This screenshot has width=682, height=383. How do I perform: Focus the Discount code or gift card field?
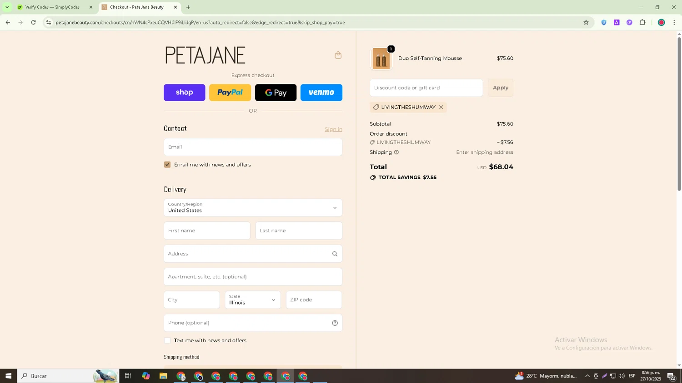point(426,88)
